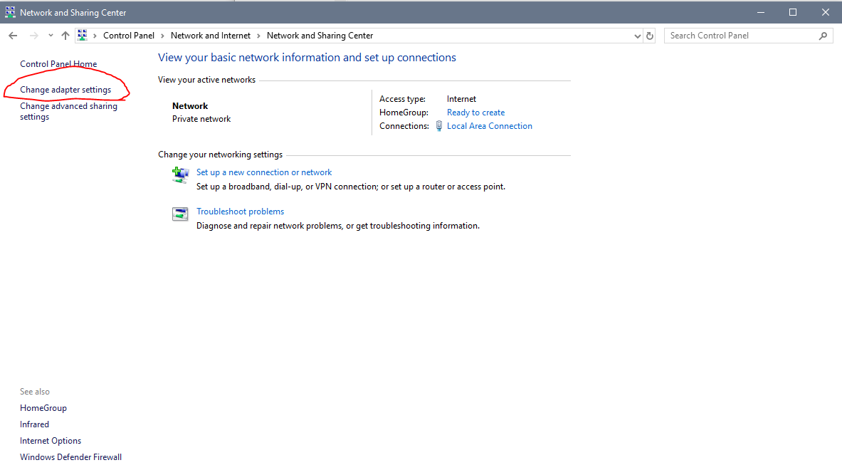Click the search magnifier icon
Image resolution: width=842 pixels, height=475 pixels.
(x=823, y=36)
